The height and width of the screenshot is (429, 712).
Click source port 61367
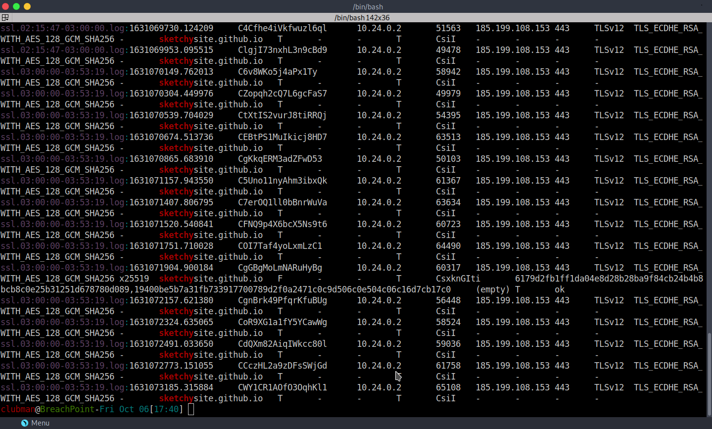tap(448, 181)
